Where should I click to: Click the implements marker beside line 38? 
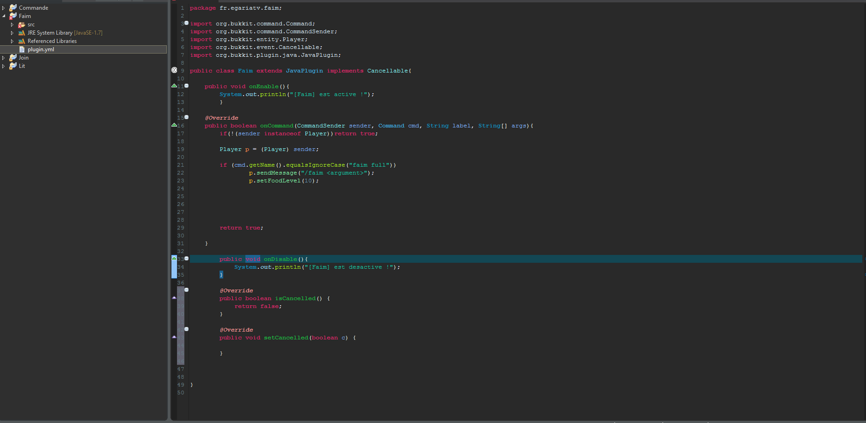(174, 298)
